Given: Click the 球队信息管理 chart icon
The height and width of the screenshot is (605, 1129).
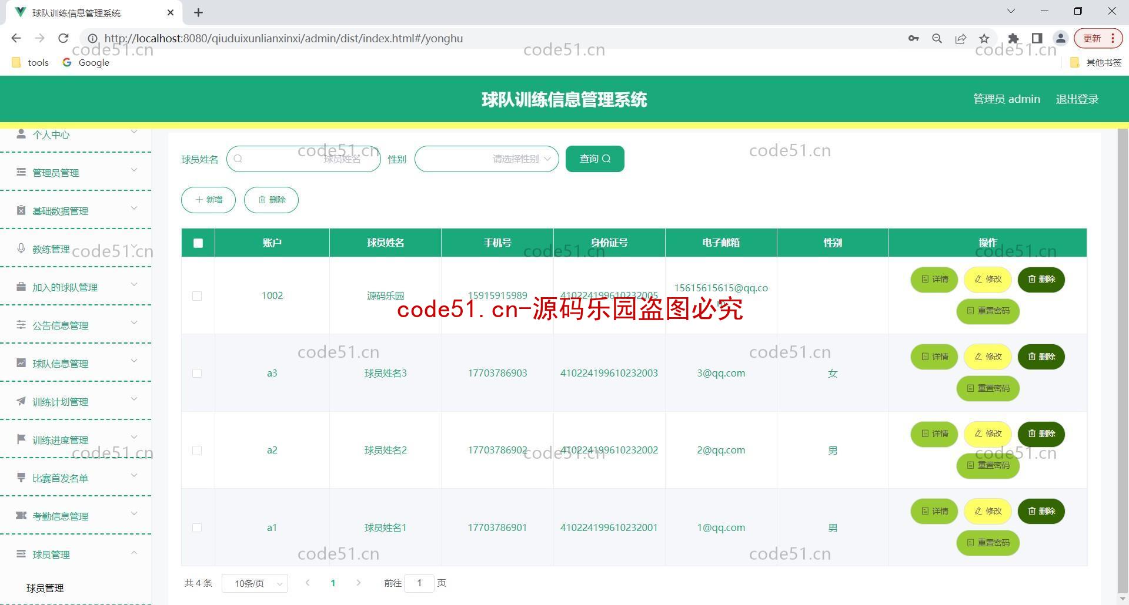Looking at the screenshot, I should pos(21,363).
